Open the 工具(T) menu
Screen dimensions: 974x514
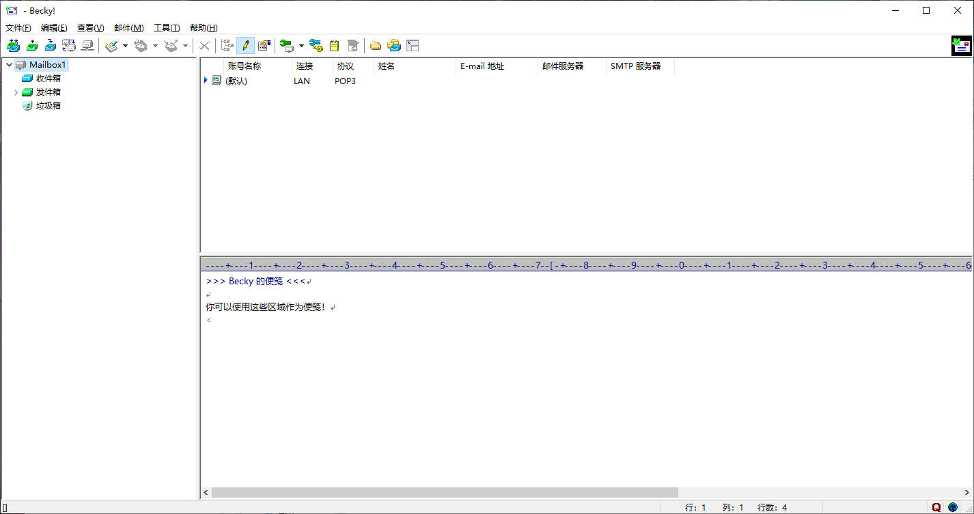pyautogui.click(x=167, y=28)
